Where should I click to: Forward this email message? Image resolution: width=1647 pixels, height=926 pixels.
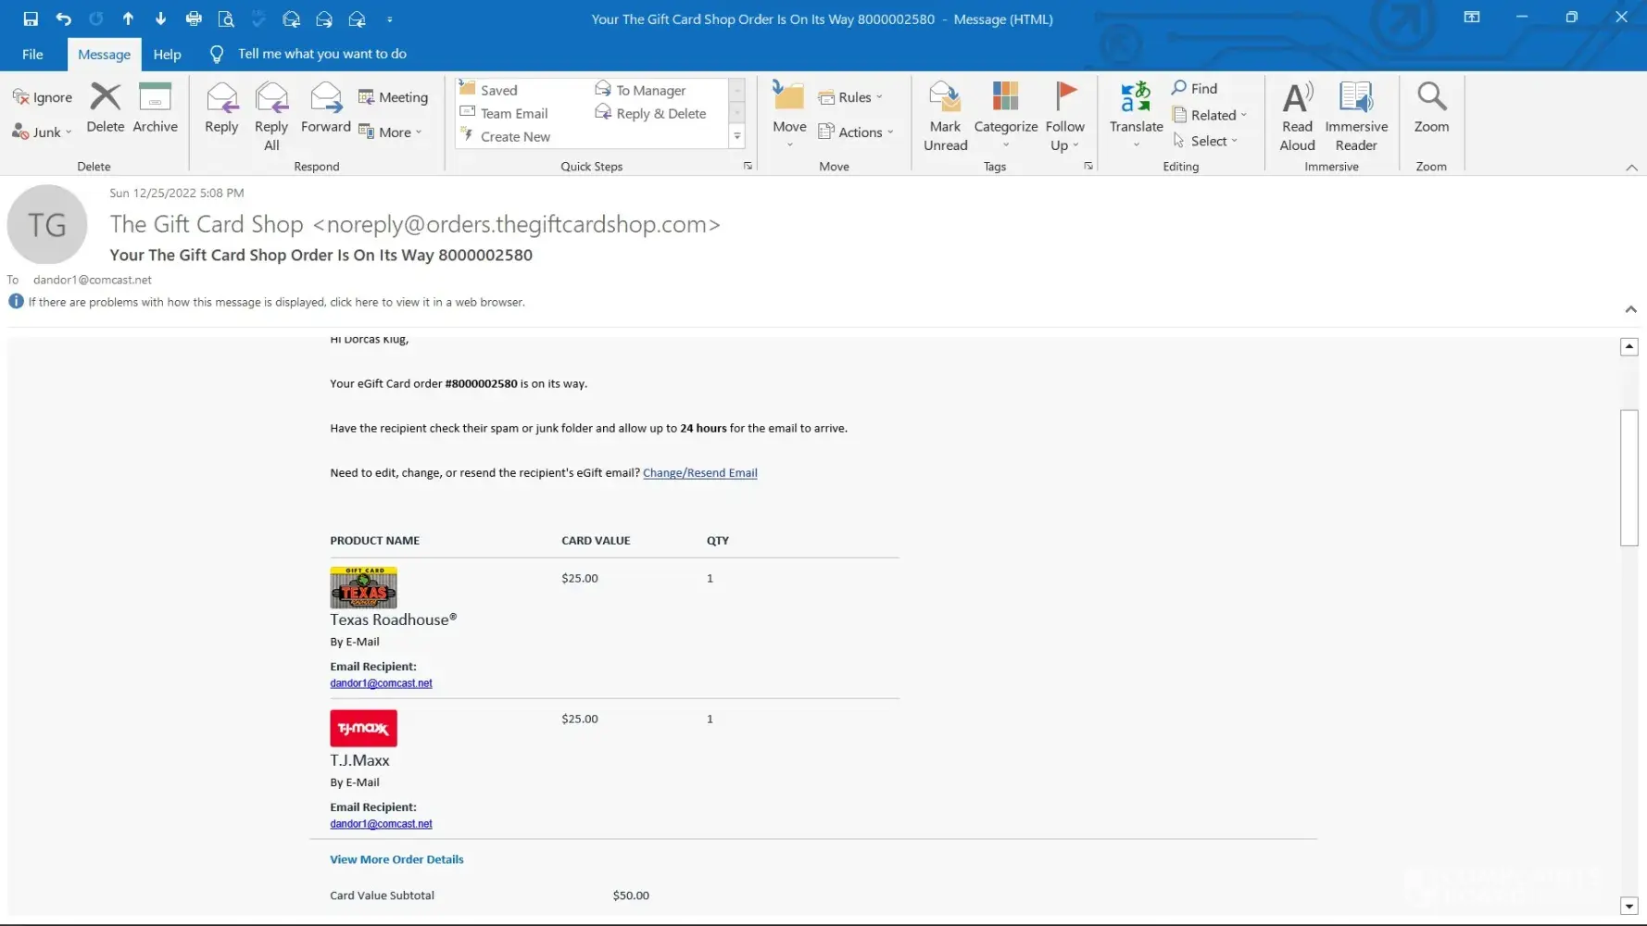(x=325, y=108)
